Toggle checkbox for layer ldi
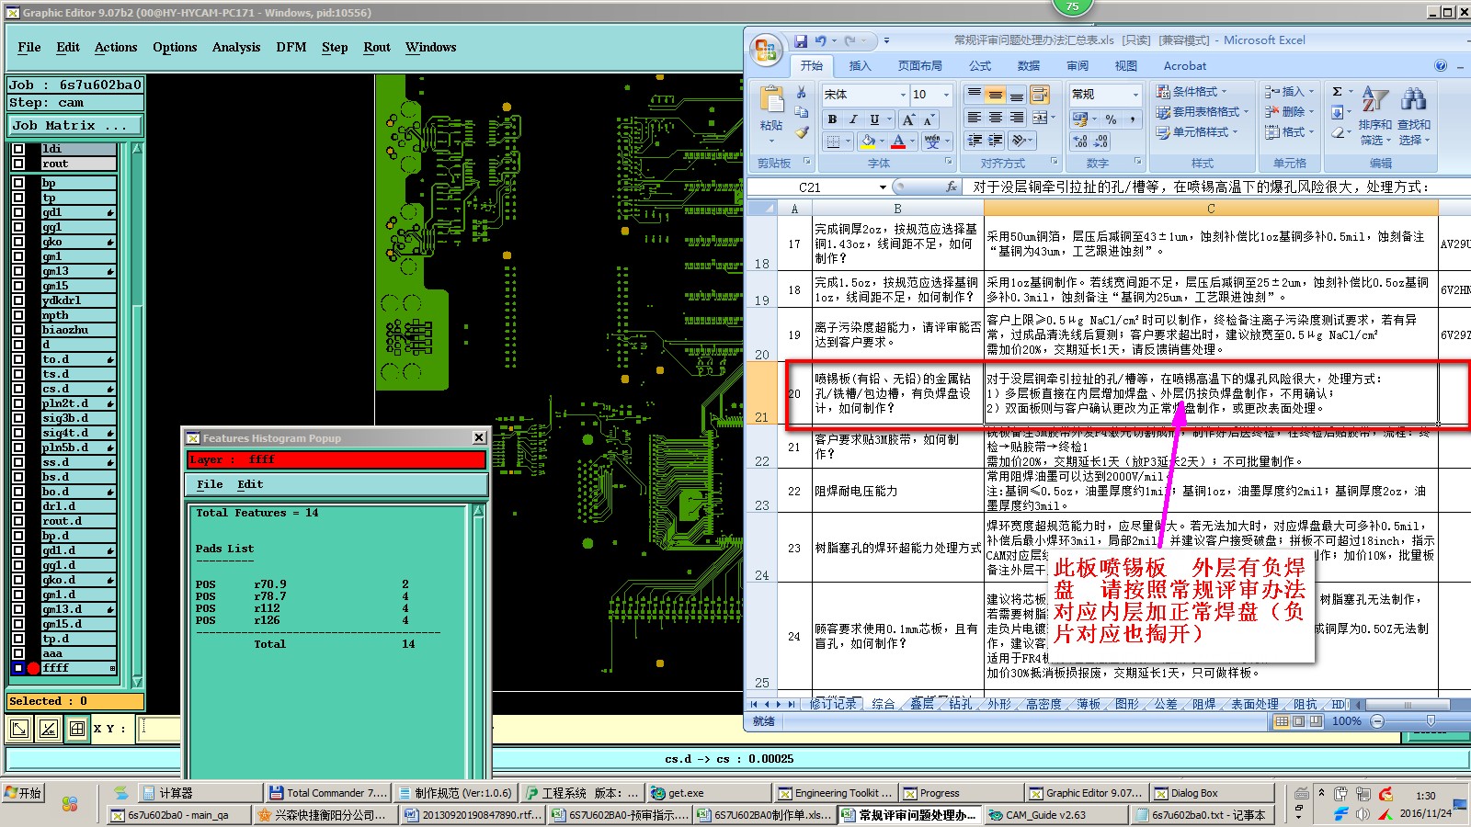This screenshot has width=1471, height=827. tap(18, 149)
